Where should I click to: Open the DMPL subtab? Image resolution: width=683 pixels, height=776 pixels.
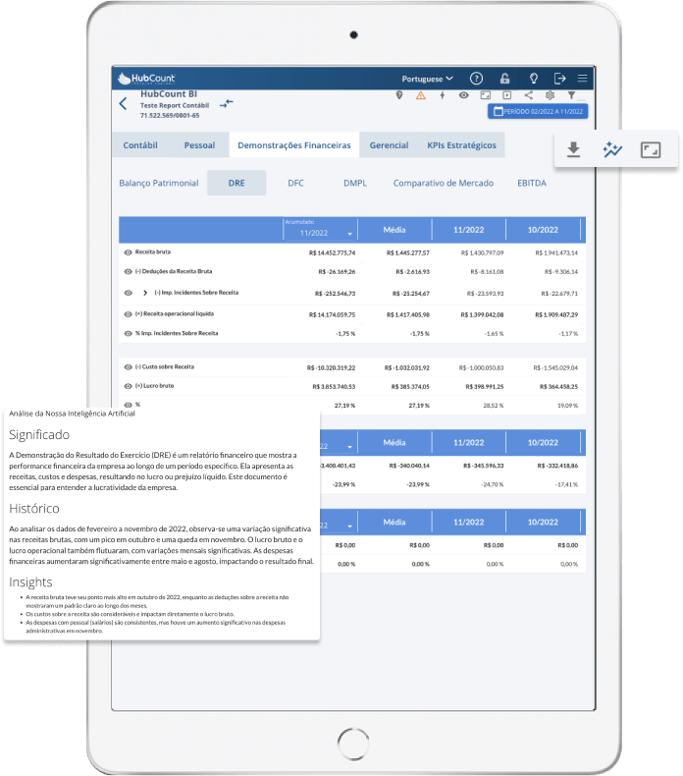[355, 183]
